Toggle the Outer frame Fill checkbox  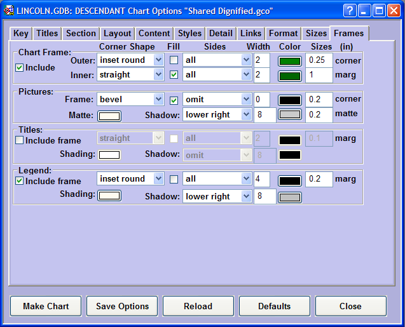[x=174, y=60]
